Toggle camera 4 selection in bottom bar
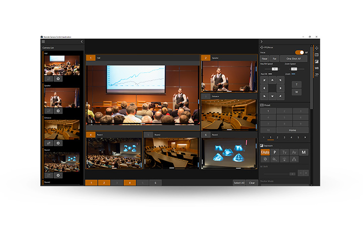The width and height of the screenshot is (363, 227). pos(130,183)
